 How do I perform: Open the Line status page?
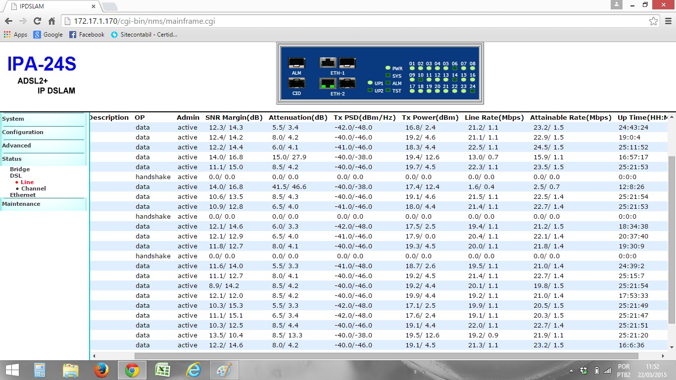click(x=27, y=182)
